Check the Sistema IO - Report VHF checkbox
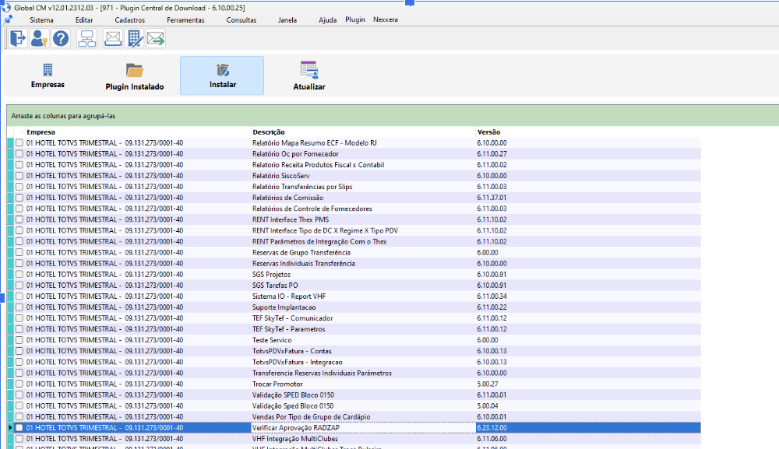The height and width of the screenshot is (449, 779). [19, 296]
